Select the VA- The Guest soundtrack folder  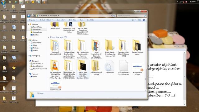pos(83,28)
